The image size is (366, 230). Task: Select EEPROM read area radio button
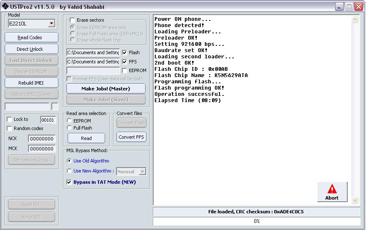[69, 121]
